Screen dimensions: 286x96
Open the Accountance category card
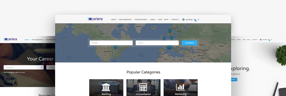point(143,88)
